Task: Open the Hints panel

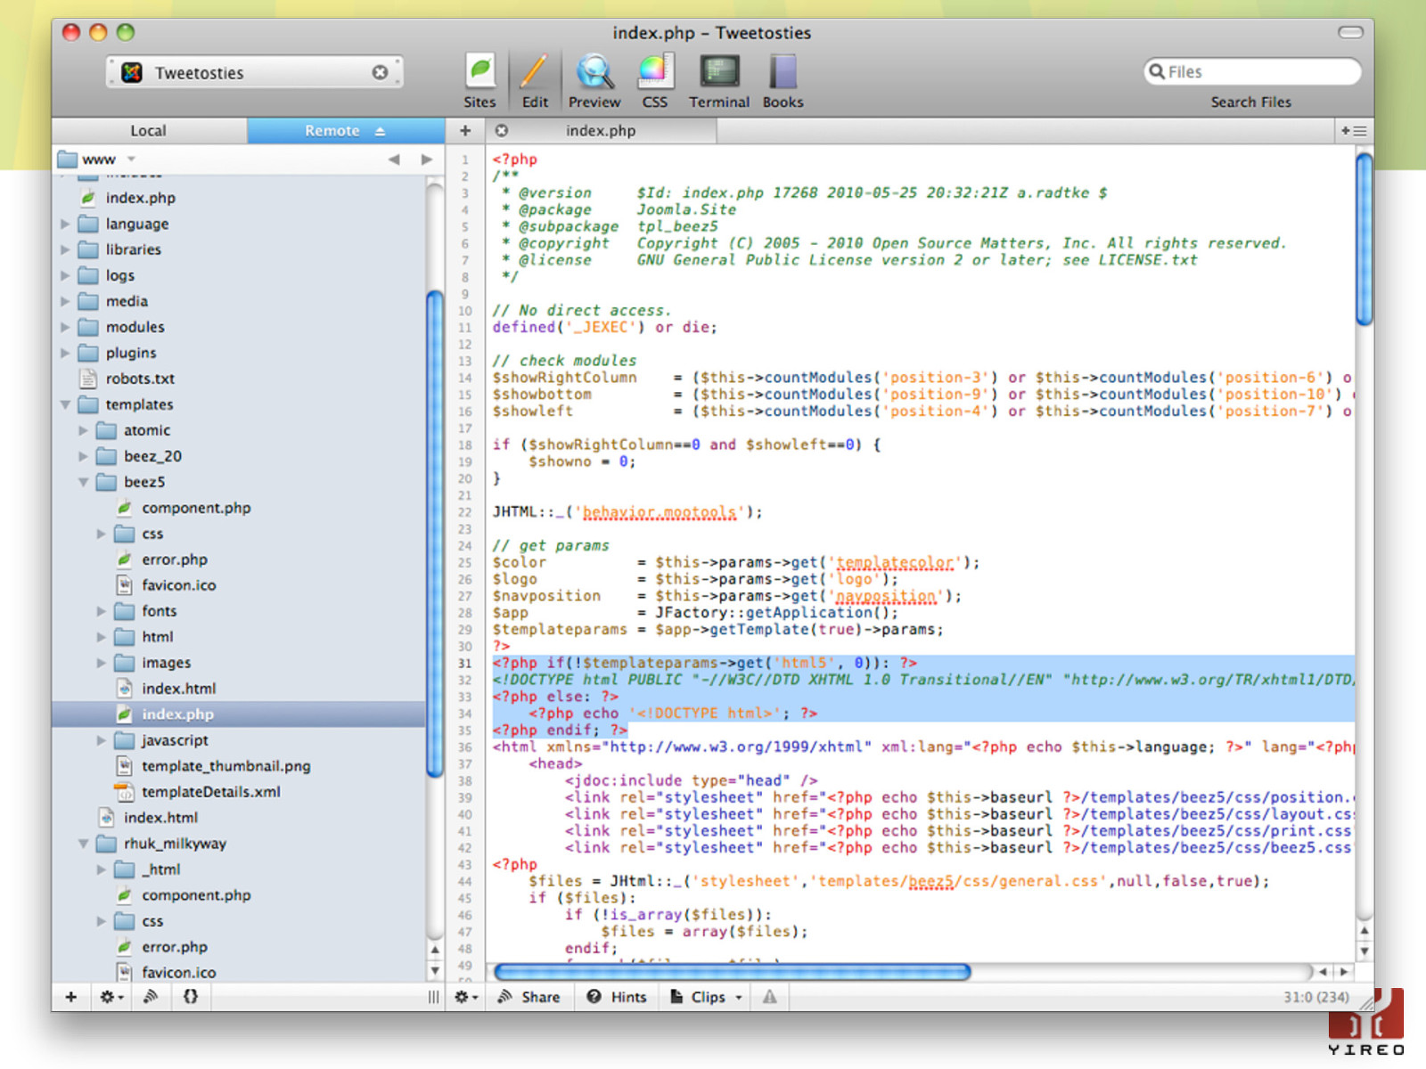Action: pos(617,997)
